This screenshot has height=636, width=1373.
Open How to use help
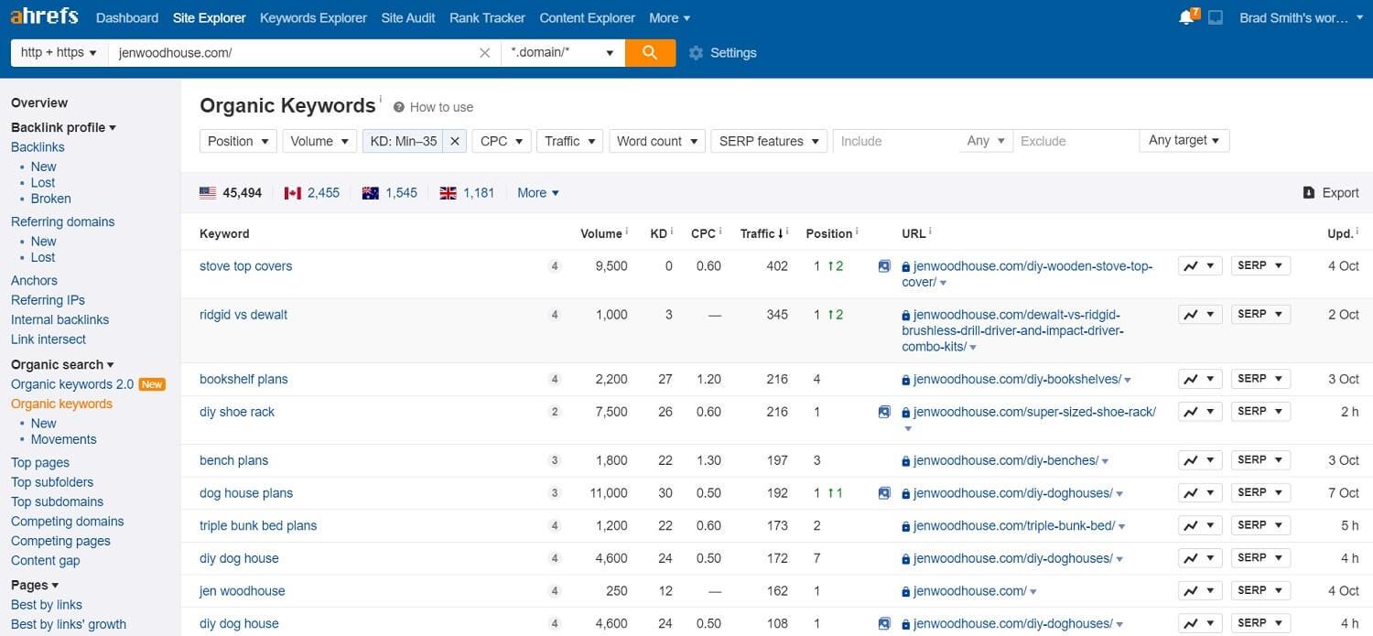[433, 107]
